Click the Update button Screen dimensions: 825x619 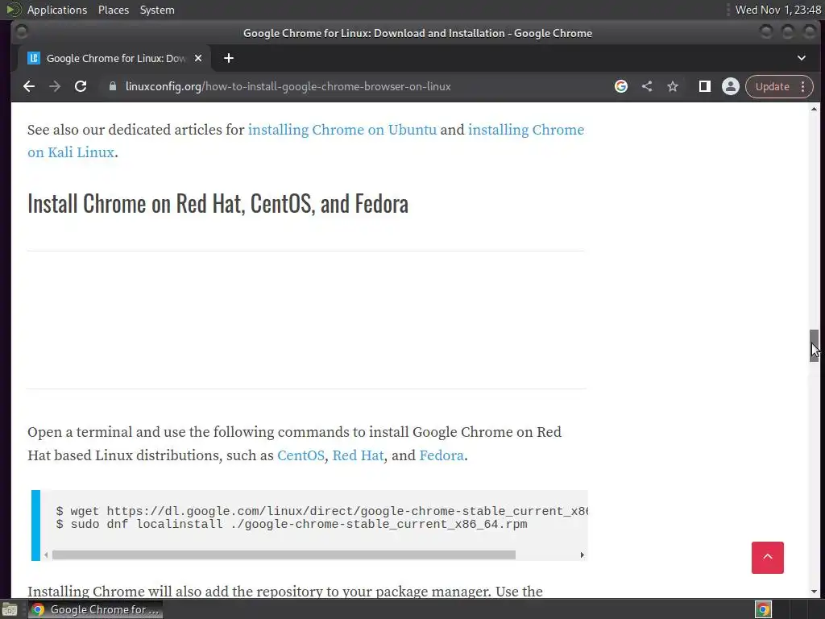tap(773, 86)
